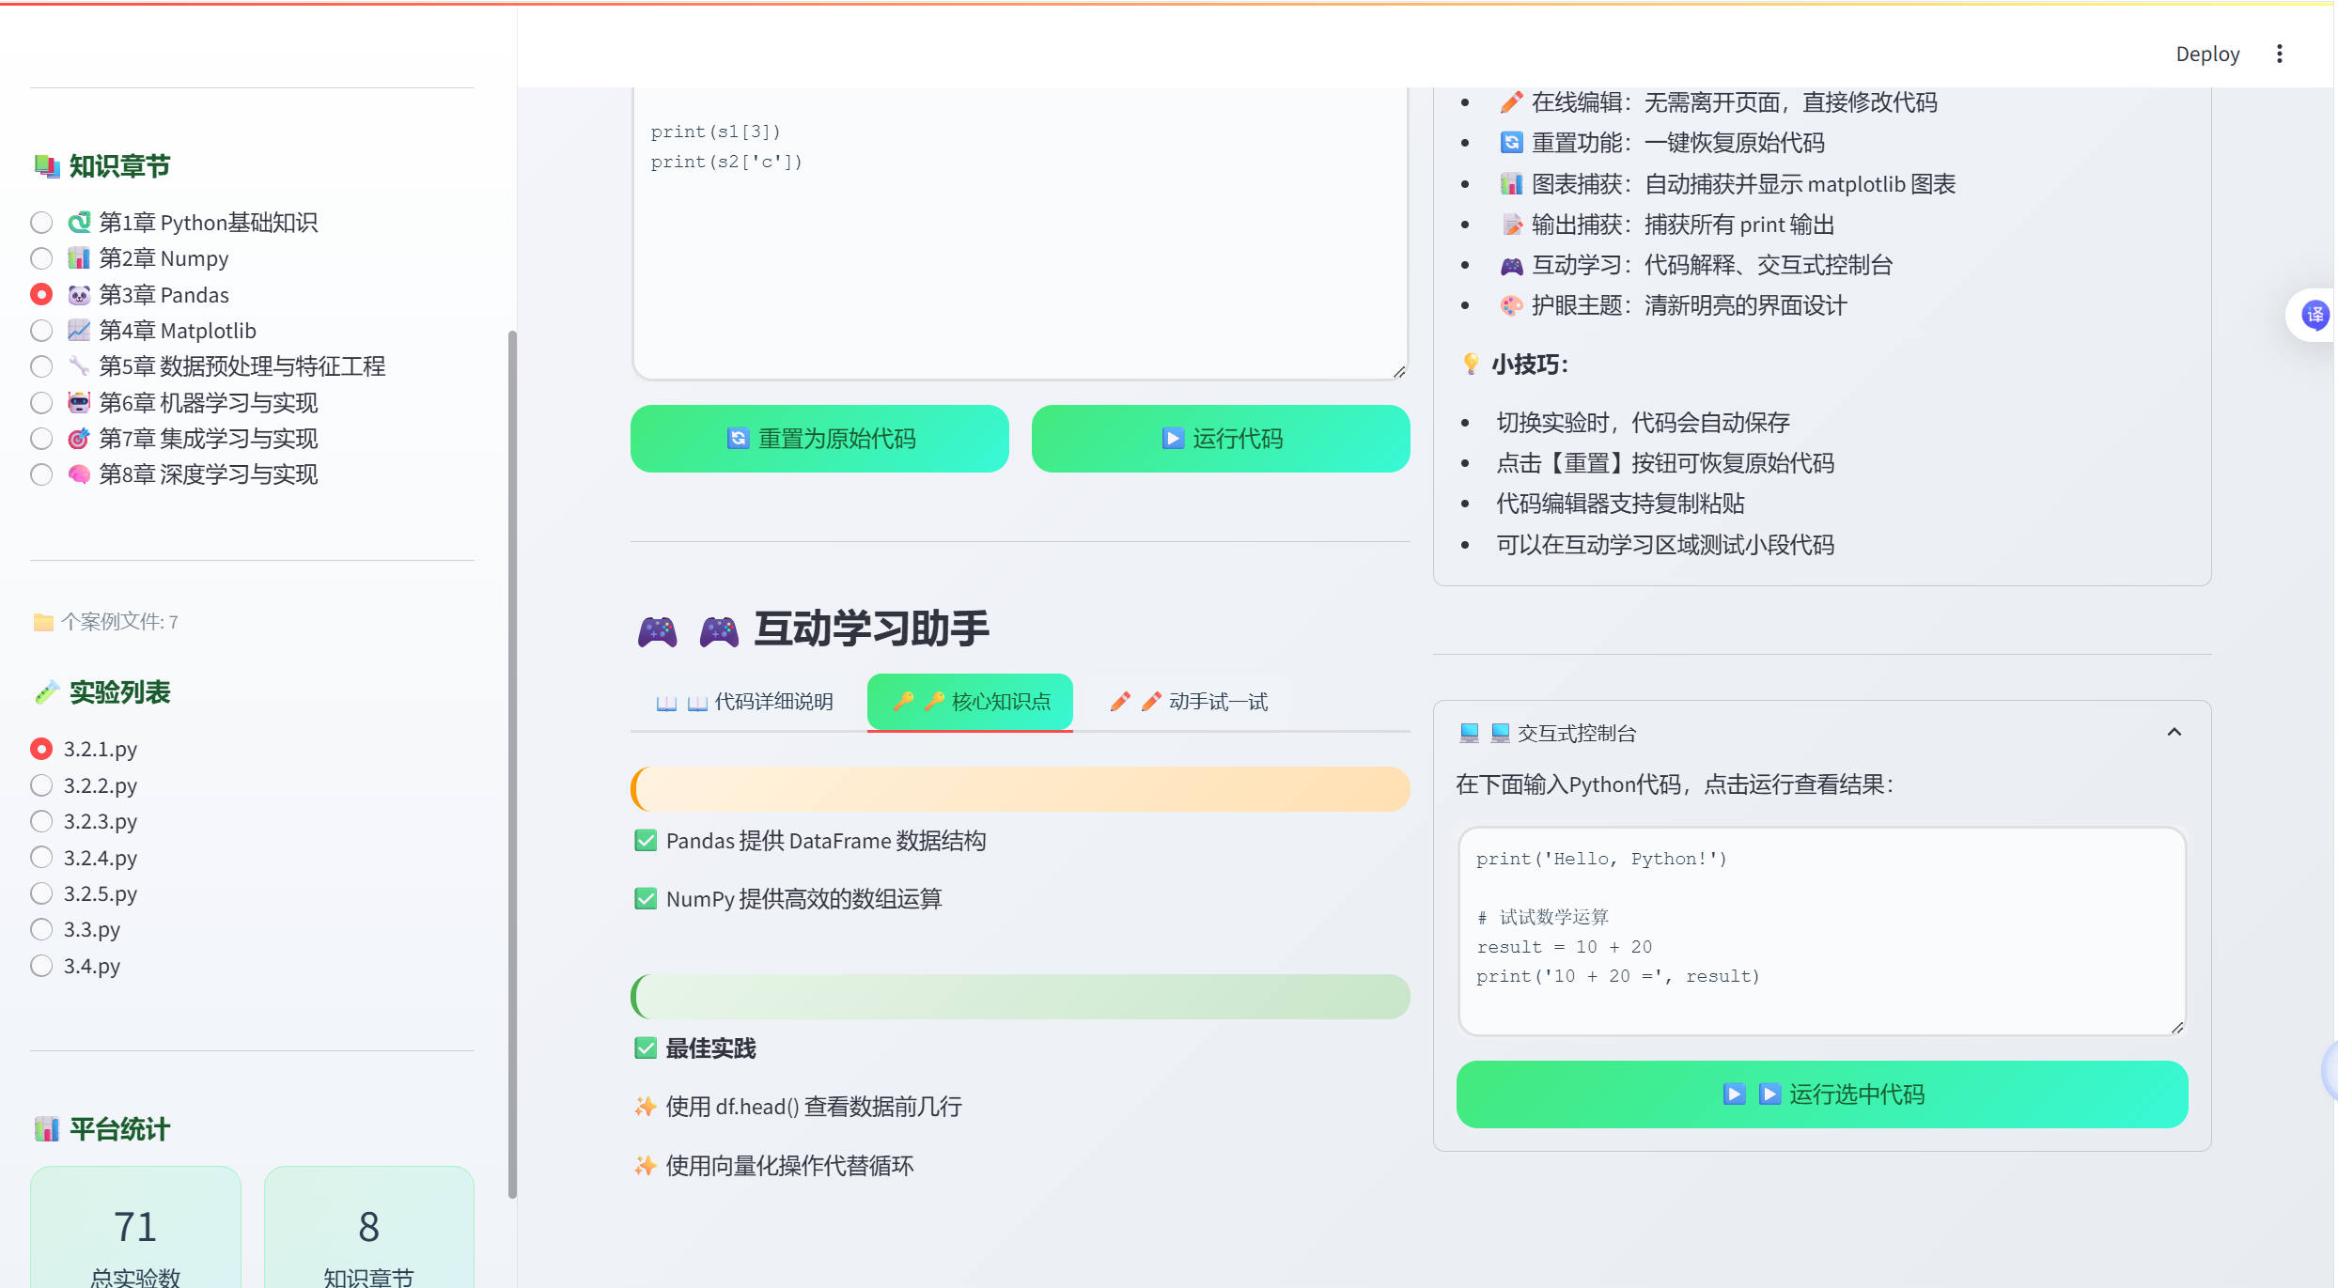Collapse the 交互式控制台 expander chevron
Screen dimensions: 2338x1288
2174,732
